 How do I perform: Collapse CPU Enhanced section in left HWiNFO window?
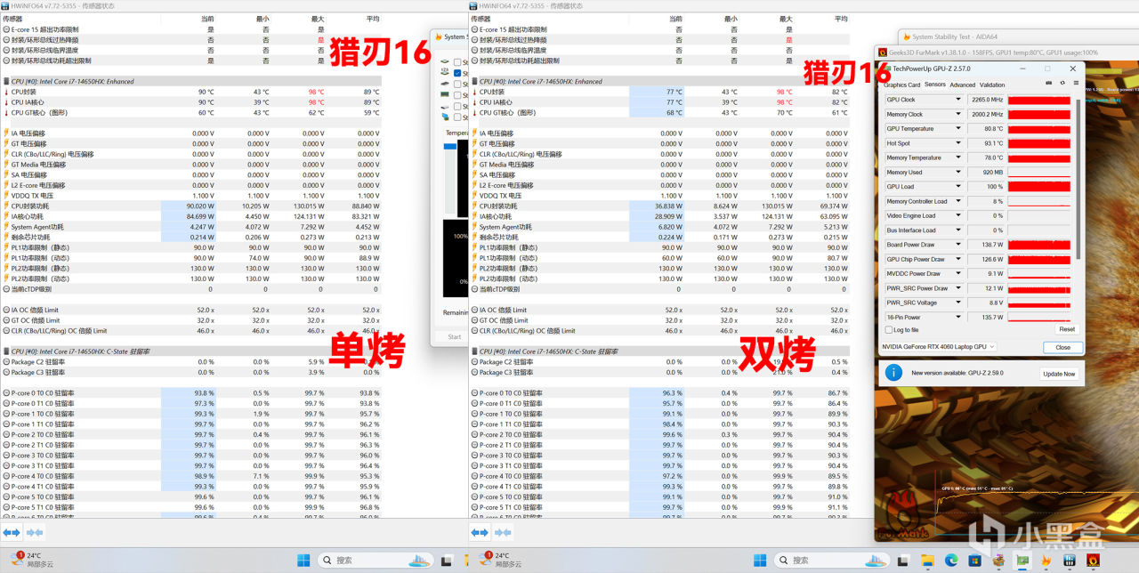tap(6, 82)
